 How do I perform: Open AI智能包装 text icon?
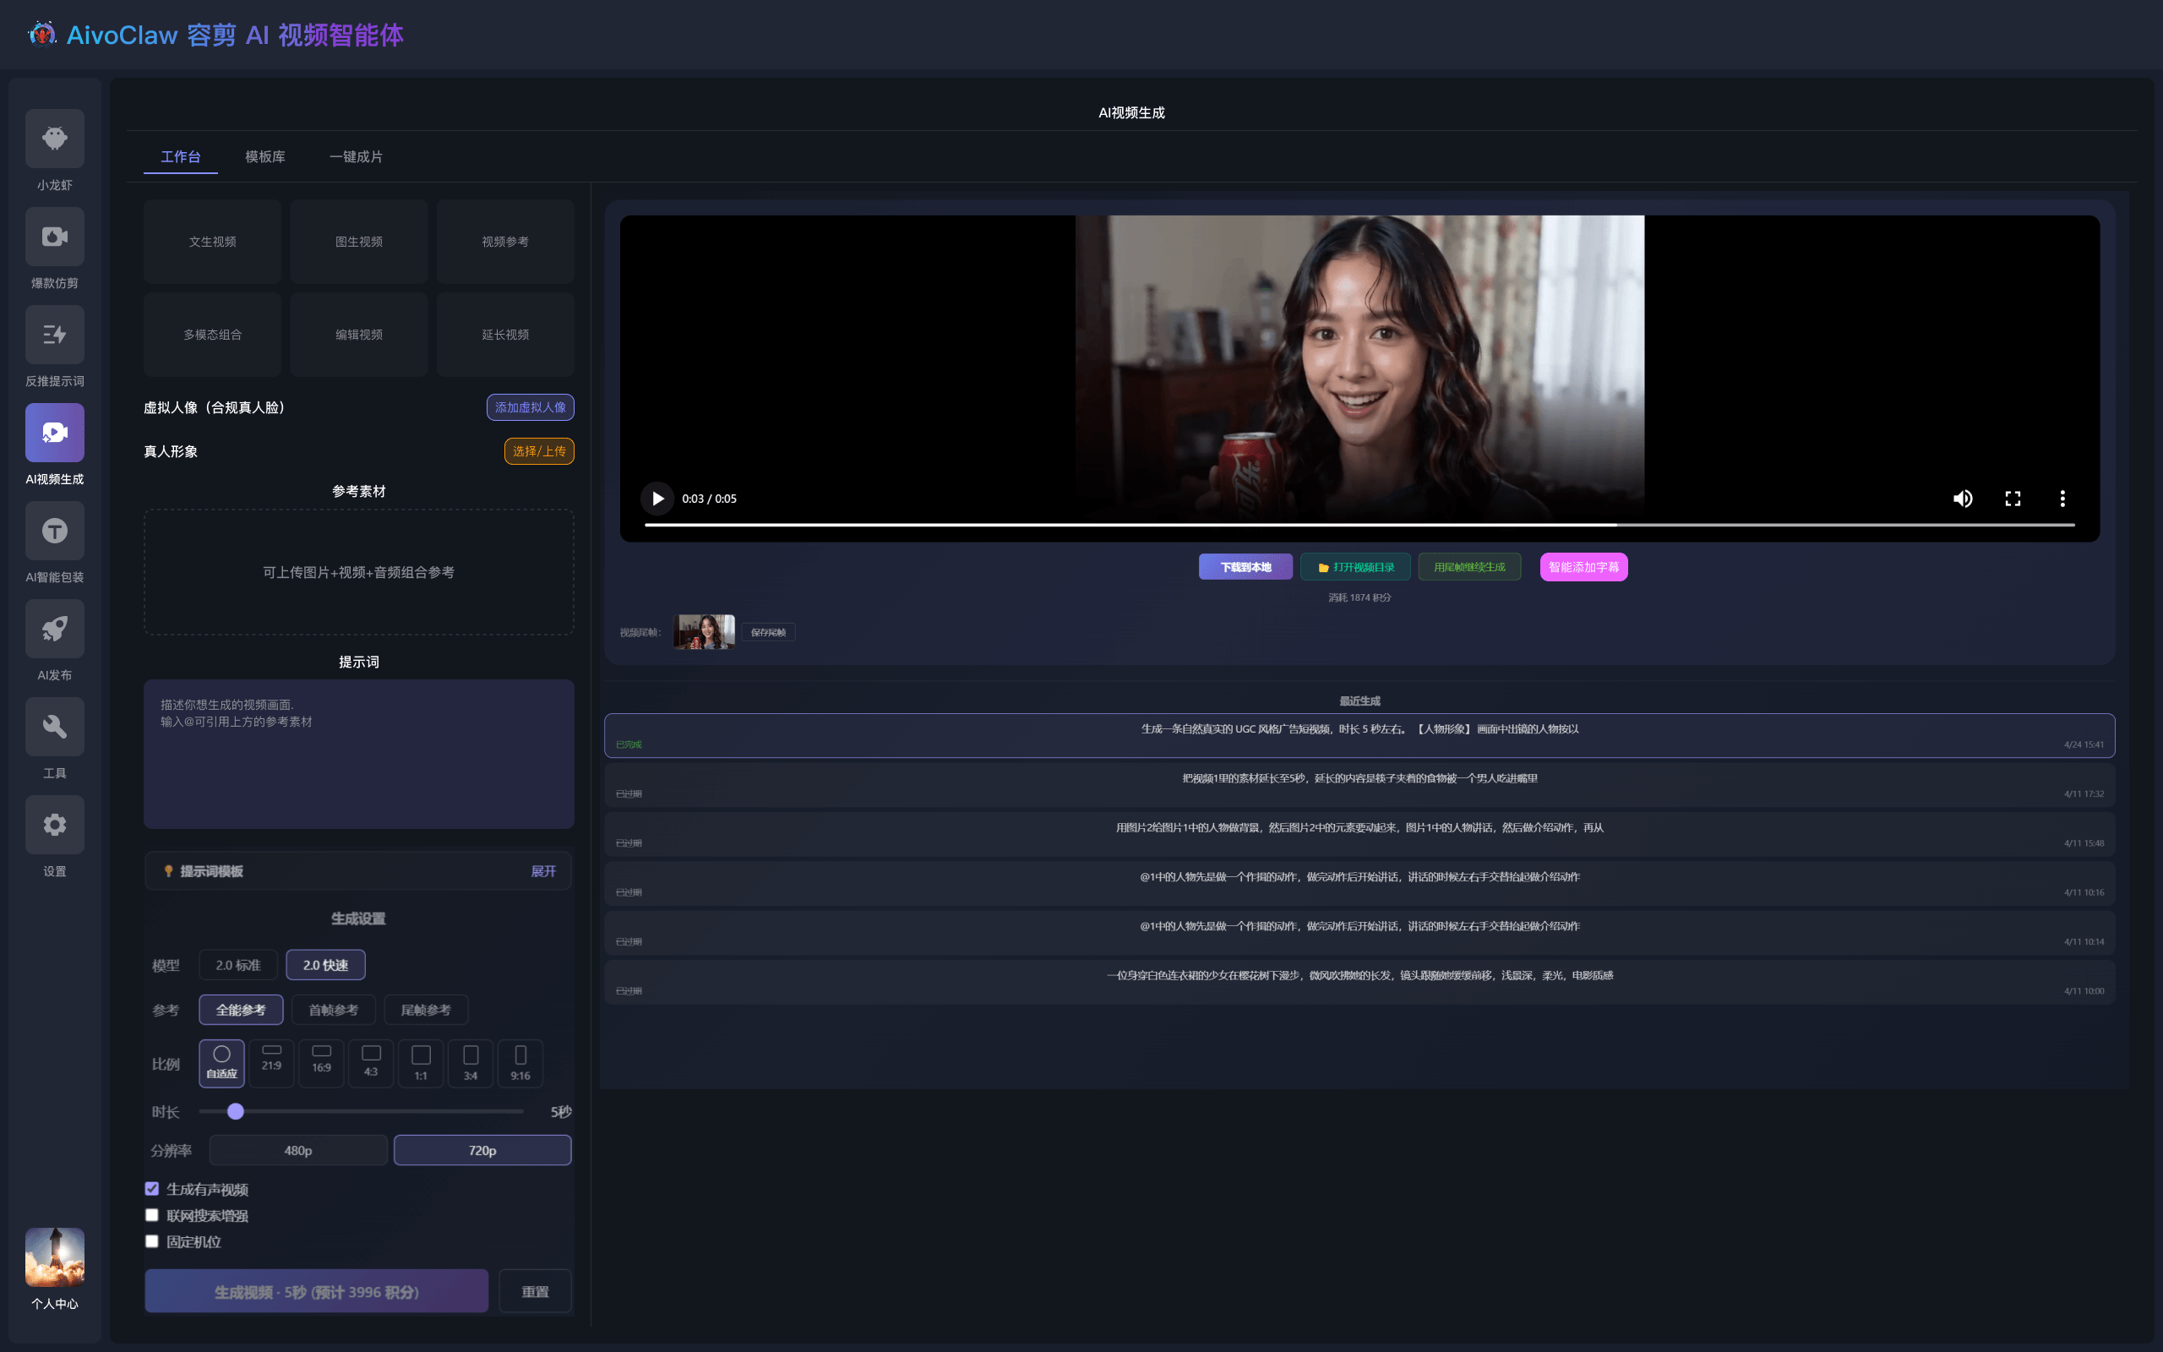pos(55,532)
